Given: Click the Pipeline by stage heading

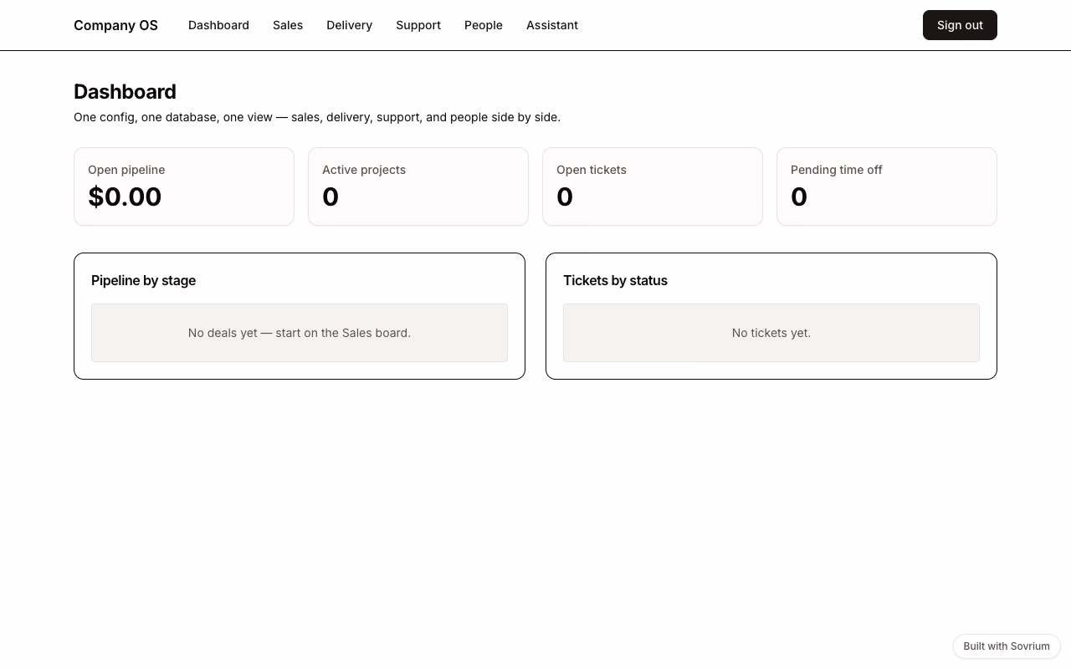Looking at the screenshot, I should 143,281.
